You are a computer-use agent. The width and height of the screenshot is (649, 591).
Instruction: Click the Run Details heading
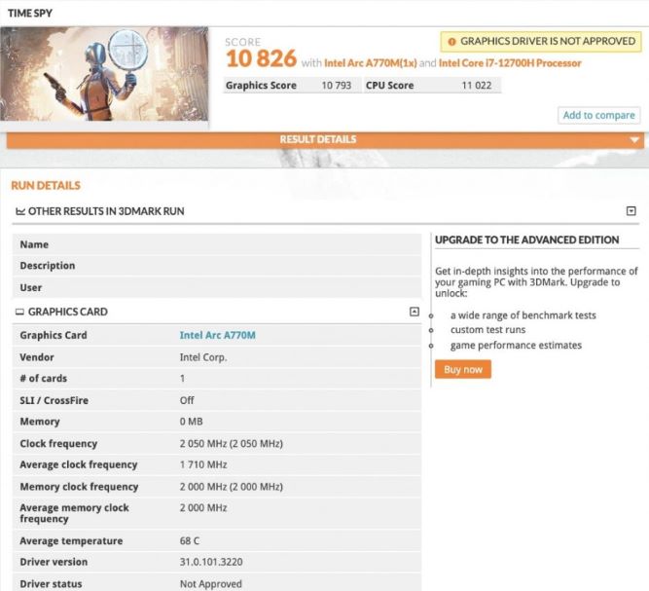[46, 185]
